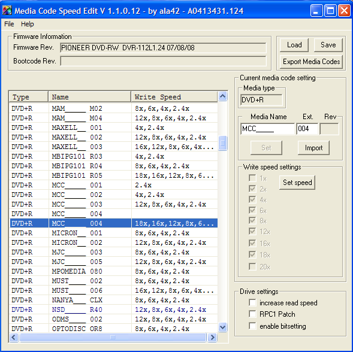
Task: Select the ODMS 002 row
Action: coord(114,319)
